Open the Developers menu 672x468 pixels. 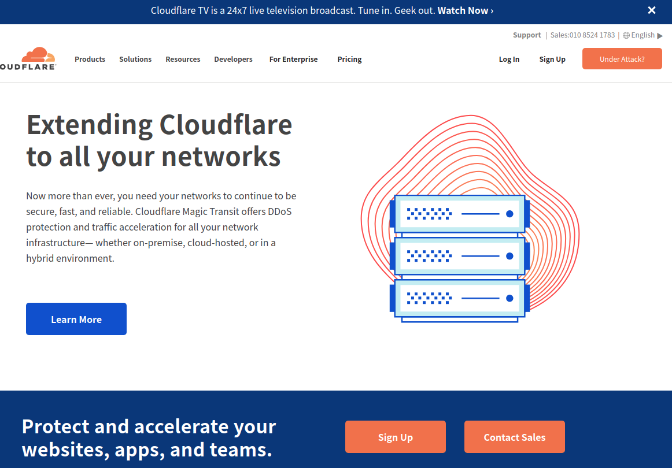click(233, 59)
